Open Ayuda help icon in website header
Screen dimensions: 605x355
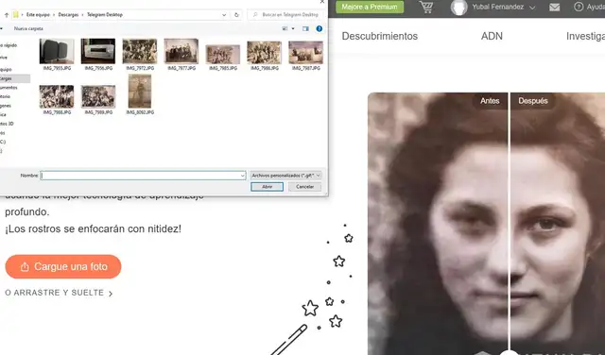pos(579,7)
